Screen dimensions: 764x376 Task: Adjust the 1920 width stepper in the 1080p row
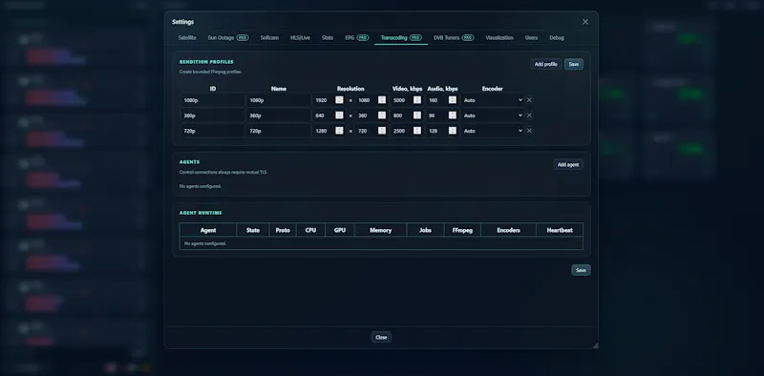click(x=339, y=100)
